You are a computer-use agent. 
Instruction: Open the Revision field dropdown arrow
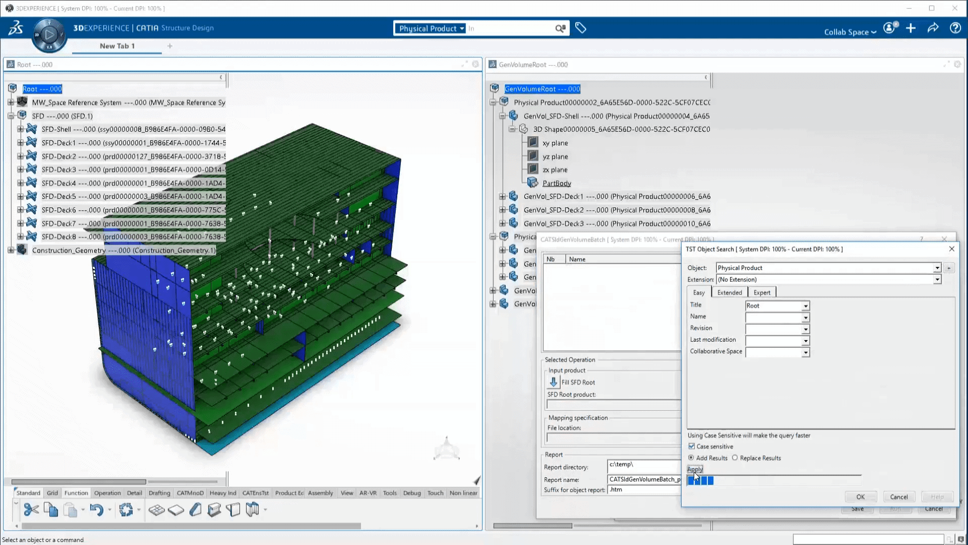click(806, 329)
